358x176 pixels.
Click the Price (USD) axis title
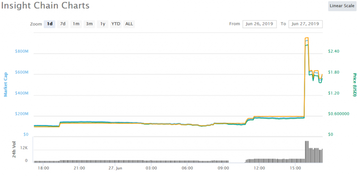click(354, 85)
